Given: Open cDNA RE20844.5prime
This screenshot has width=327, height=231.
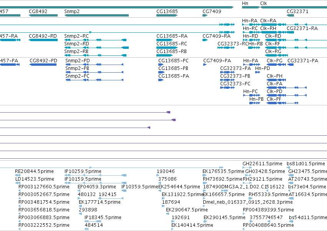Looking at the screenshot, I should 35,171.
